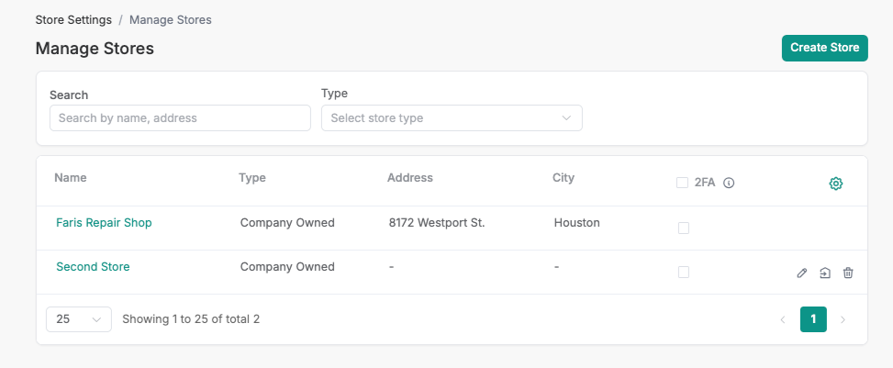Enable 2FA checkbox for Faris Repair Shop
Image resolution: width=893 pixels, height=368 pixels.
tap(683, 228)
